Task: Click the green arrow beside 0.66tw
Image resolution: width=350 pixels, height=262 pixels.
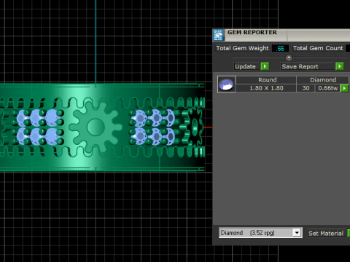Action: (344, 88)
